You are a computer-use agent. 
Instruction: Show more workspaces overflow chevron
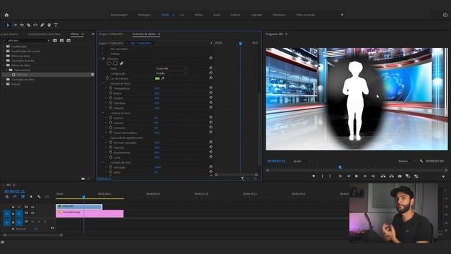[342, 15]
